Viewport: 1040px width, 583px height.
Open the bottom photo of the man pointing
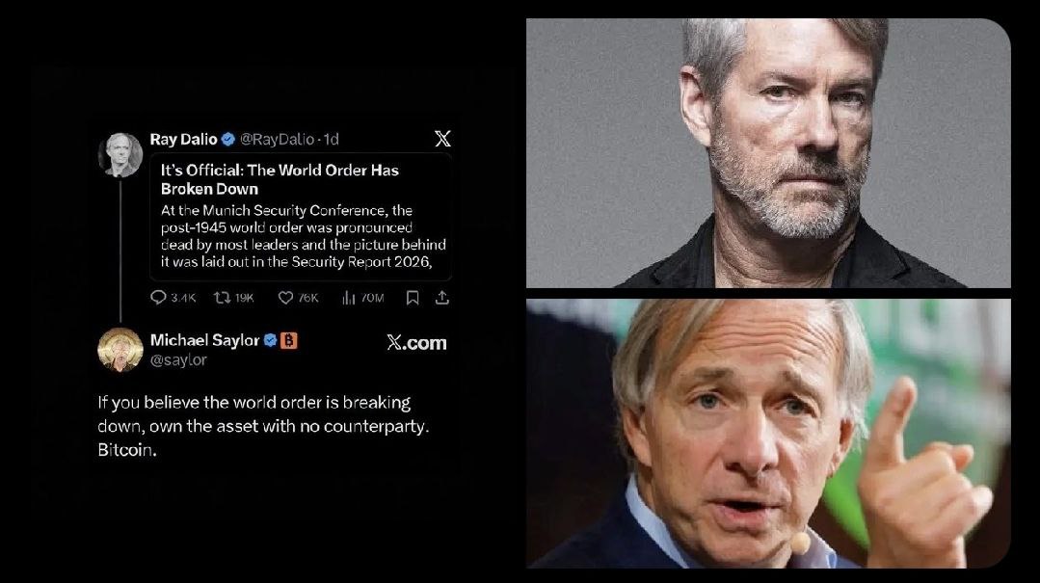pos(768,432)
